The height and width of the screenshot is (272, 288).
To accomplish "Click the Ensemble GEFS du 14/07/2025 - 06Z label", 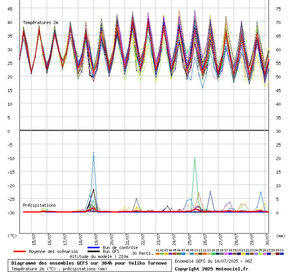I will coord(213,261).
